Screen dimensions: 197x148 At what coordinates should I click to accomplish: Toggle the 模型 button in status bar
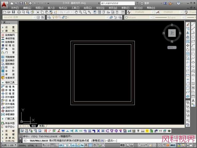122,145
